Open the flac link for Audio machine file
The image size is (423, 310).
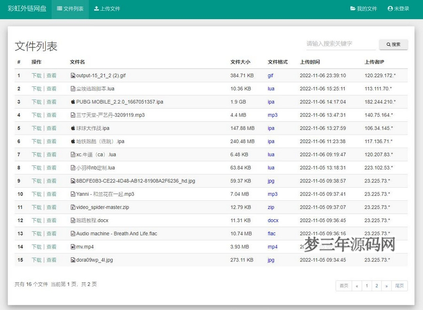point(271,233)
